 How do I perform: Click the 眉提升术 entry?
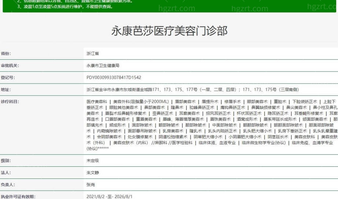210,102
